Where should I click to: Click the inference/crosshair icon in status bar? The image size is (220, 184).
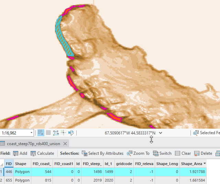pyautogui.click(x=63, y=133)
